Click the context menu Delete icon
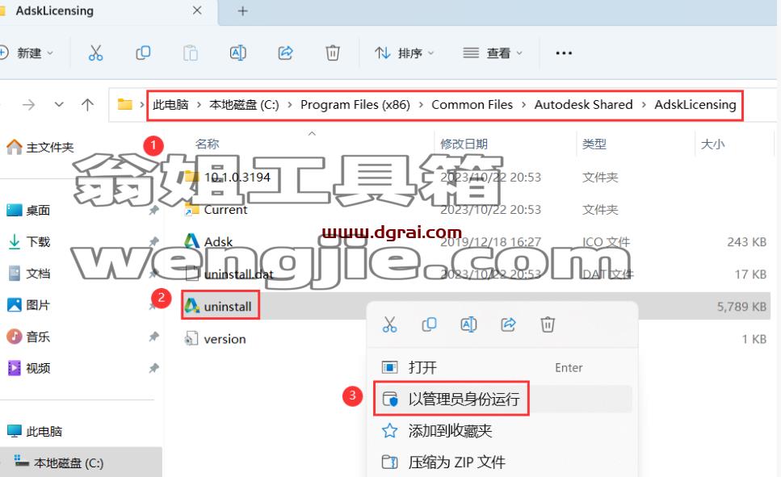Screen dimensions: 781x477 [548, 324]
